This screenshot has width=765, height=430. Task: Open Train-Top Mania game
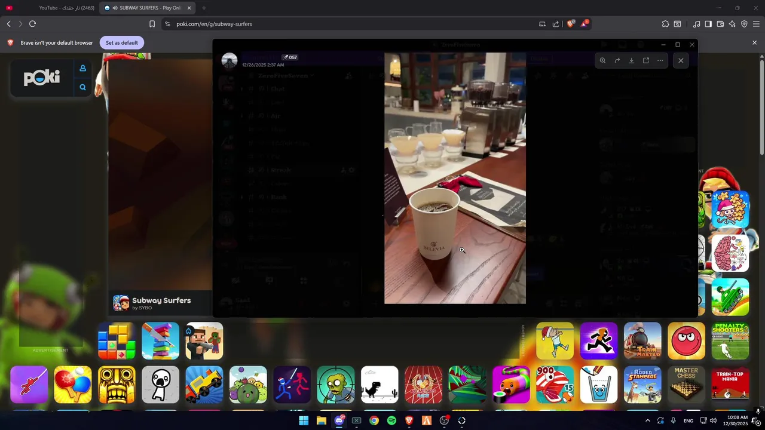[x=730, y=385]
